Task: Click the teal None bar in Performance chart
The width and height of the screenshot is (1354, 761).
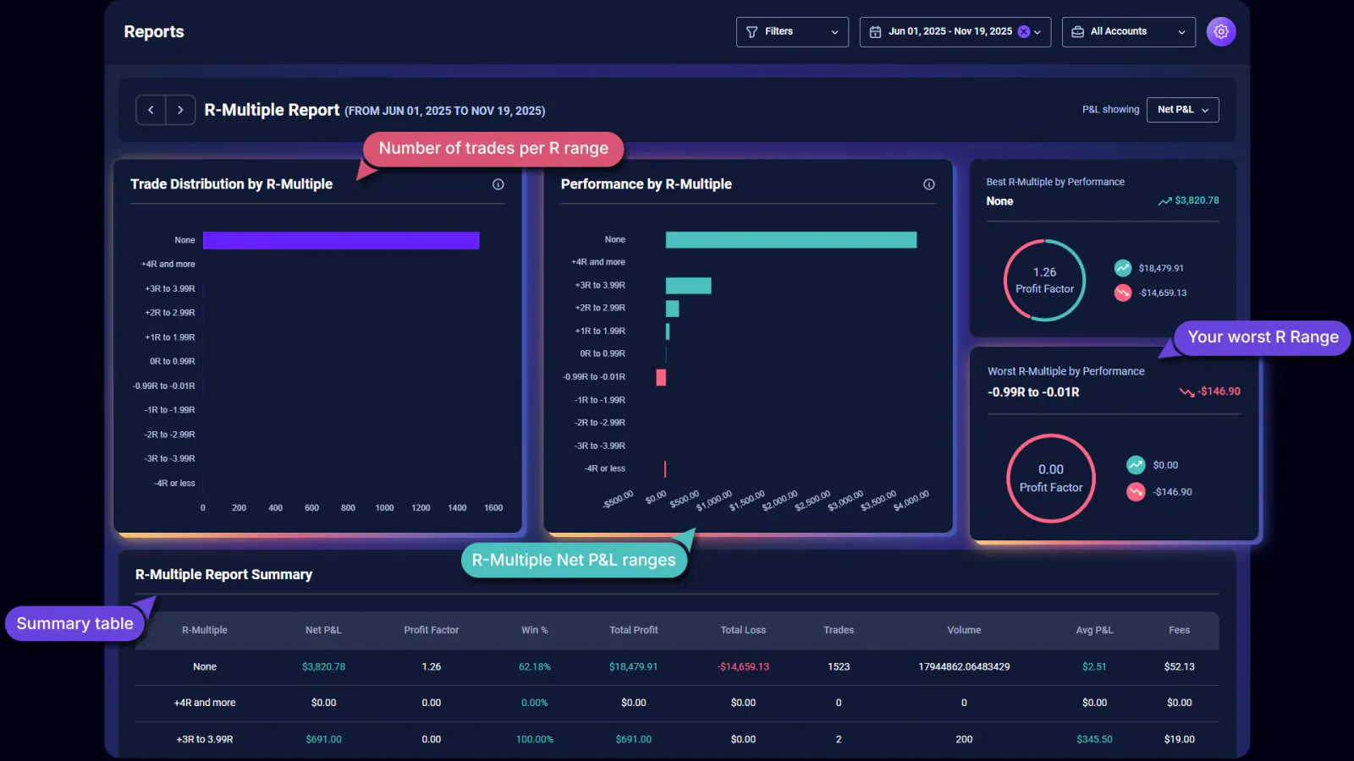Action: click(791, 239)
